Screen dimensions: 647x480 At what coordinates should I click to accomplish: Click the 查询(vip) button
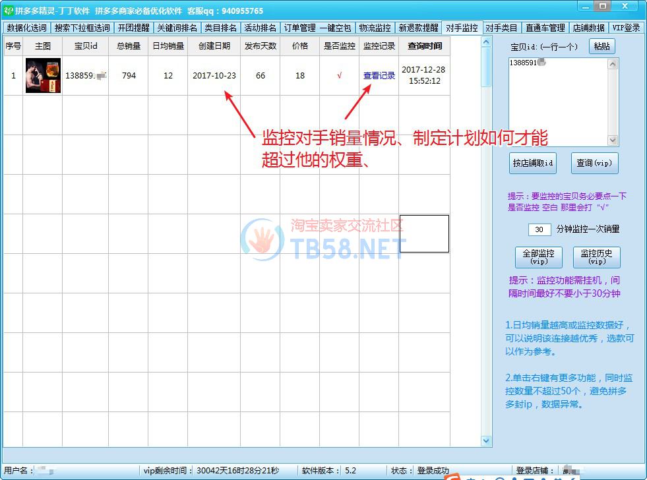point(594,163)
